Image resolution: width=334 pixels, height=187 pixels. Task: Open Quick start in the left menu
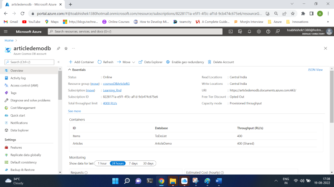pos(29,116)
